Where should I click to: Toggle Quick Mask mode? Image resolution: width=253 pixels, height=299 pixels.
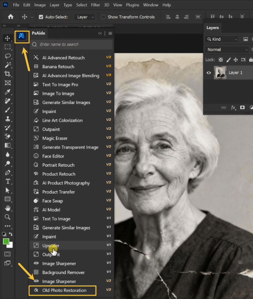click(7, 254)
